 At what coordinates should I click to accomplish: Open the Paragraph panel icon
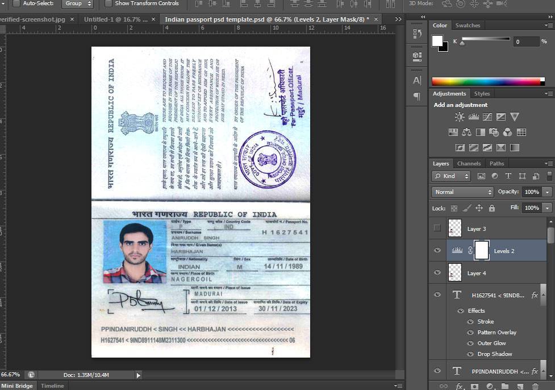click(x=417, y=96)
